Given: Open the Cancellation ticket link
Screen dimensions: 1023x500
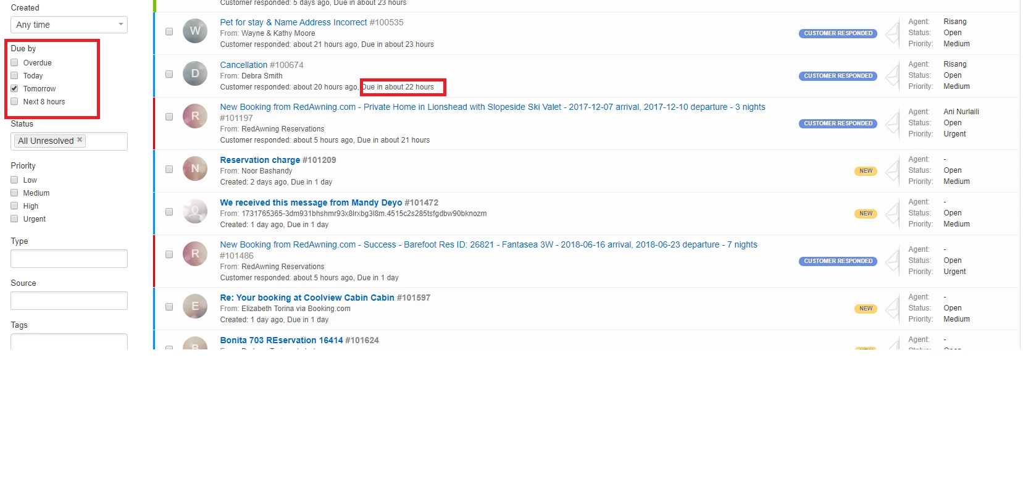Looking at the screenshot, I should coord(244,65).
